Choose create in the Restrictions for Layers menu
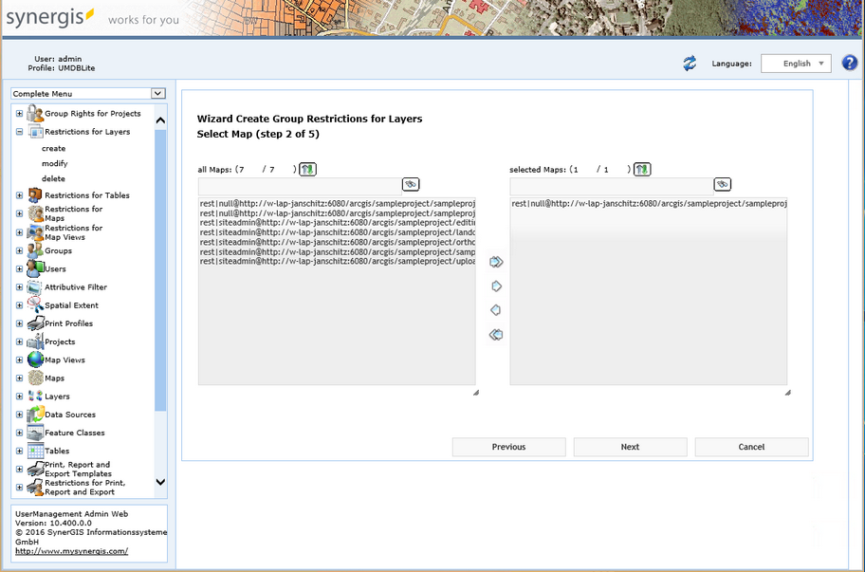 pos(53,147)
